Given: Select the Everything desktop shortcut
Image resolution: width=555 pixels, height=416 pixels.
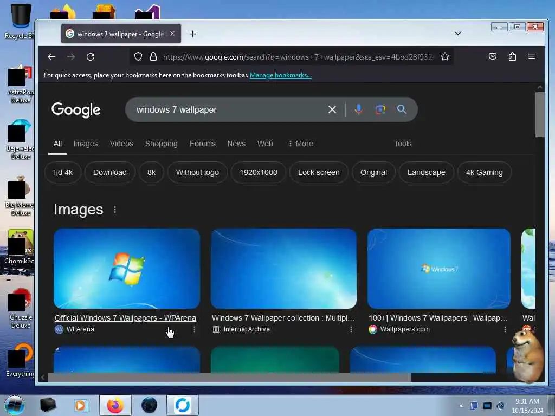Looking at the screenshot, I should coord(20,360).
